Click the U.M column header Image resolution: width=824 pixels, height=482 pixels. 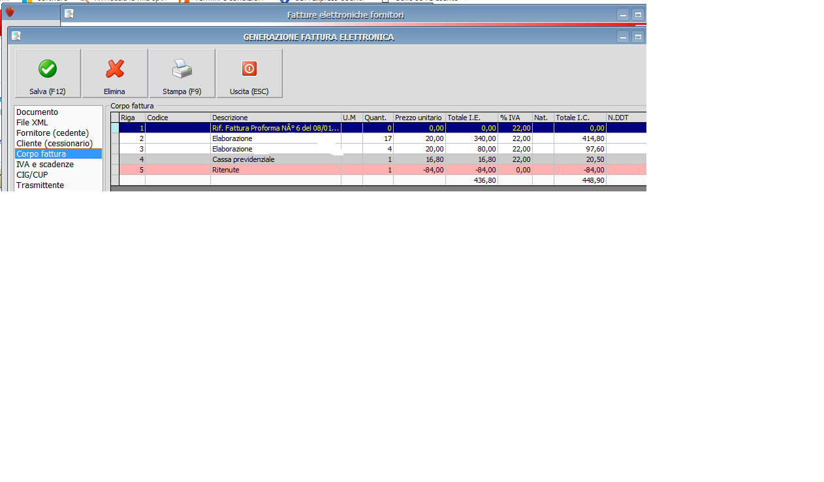point(352,118)
